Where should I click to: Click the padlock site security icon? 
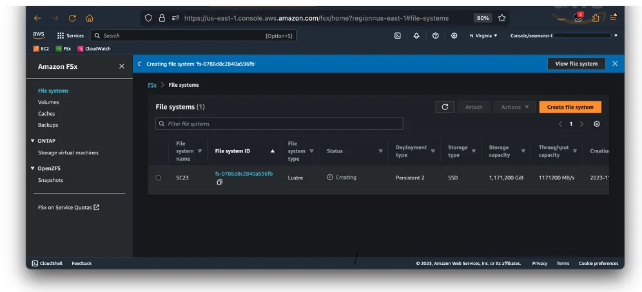162,18
